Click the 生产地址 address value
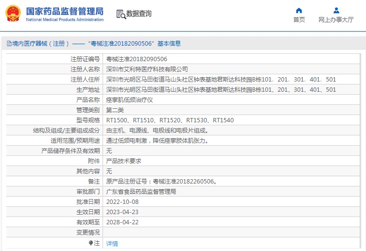 (x=221, y=90)
